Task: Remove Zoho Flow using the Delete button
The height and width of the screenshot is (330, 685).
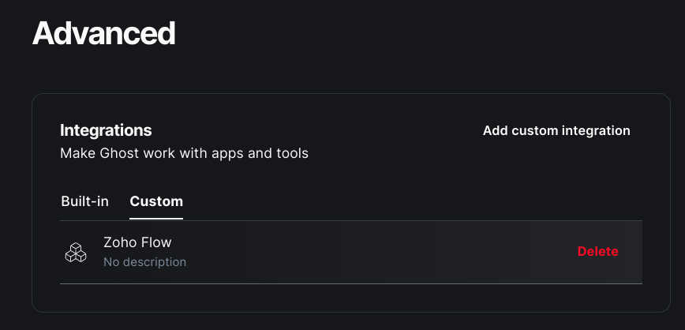Action: (597, 251)
